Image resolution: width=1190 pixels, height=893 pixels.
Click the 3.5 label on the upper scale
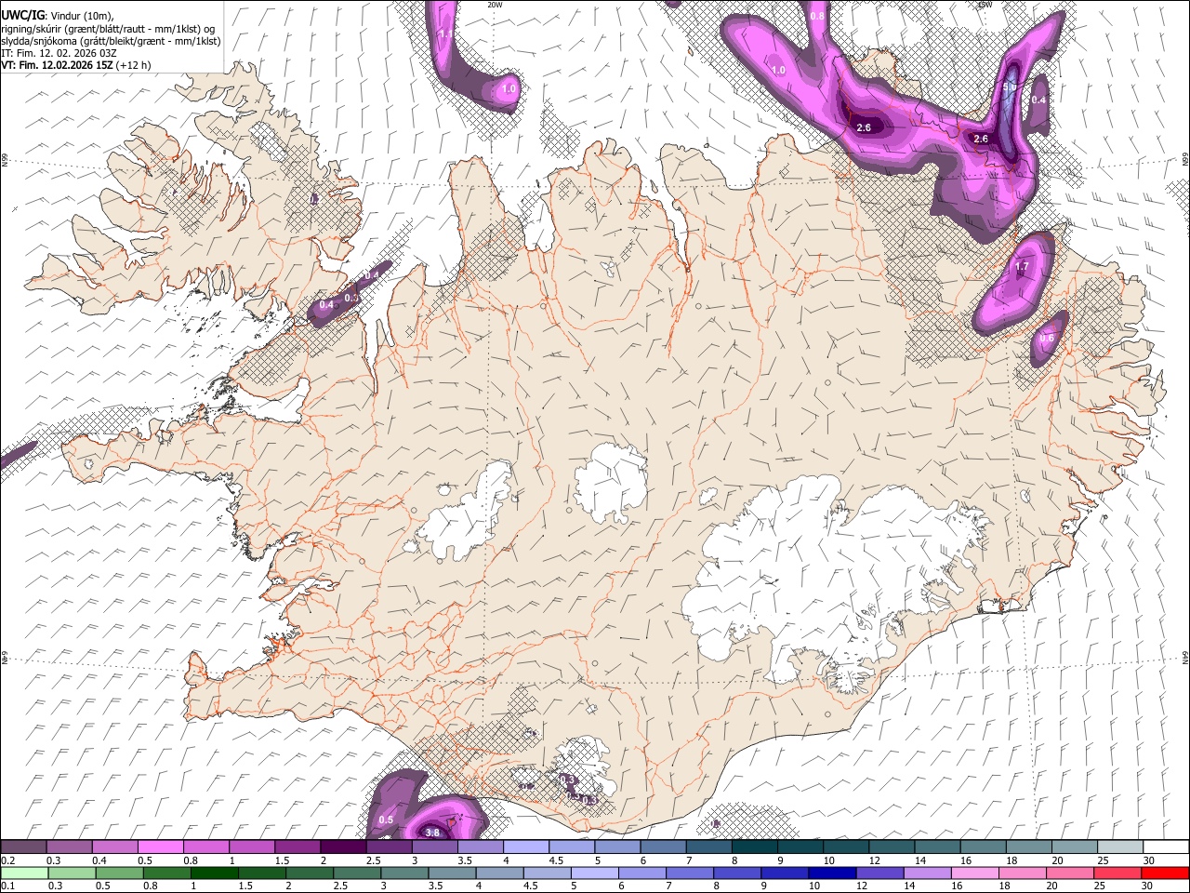point(465,860)
